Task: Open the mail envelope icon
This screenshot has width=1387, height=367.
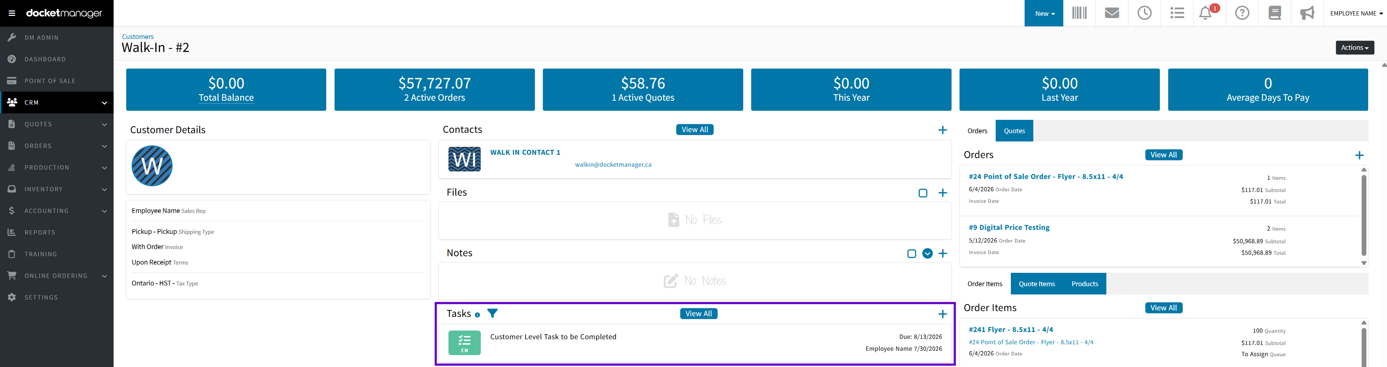Action: coord(1112,13)
